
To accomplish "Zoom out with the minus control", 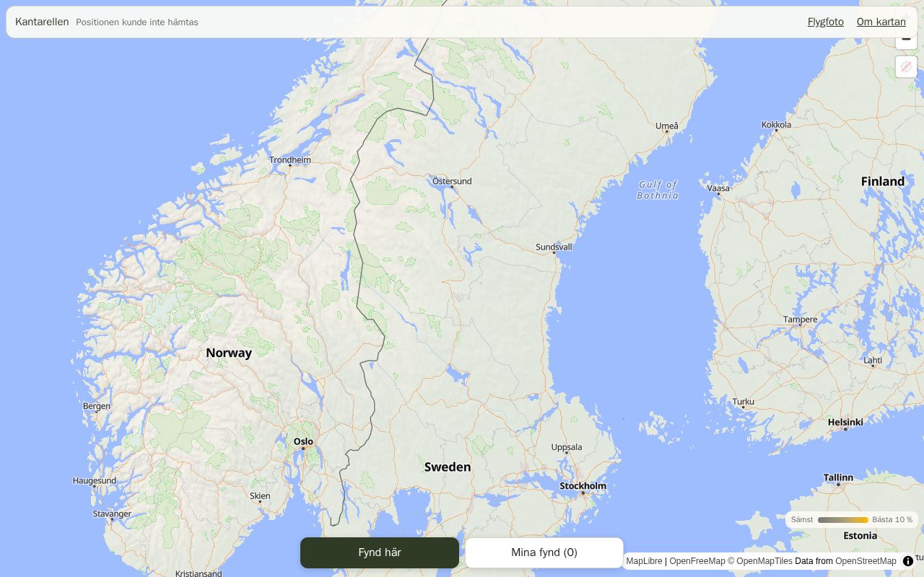I will point(906,40).
